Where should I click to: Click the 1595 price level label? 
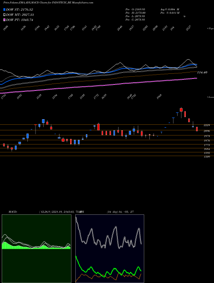[x=207, y=153]
